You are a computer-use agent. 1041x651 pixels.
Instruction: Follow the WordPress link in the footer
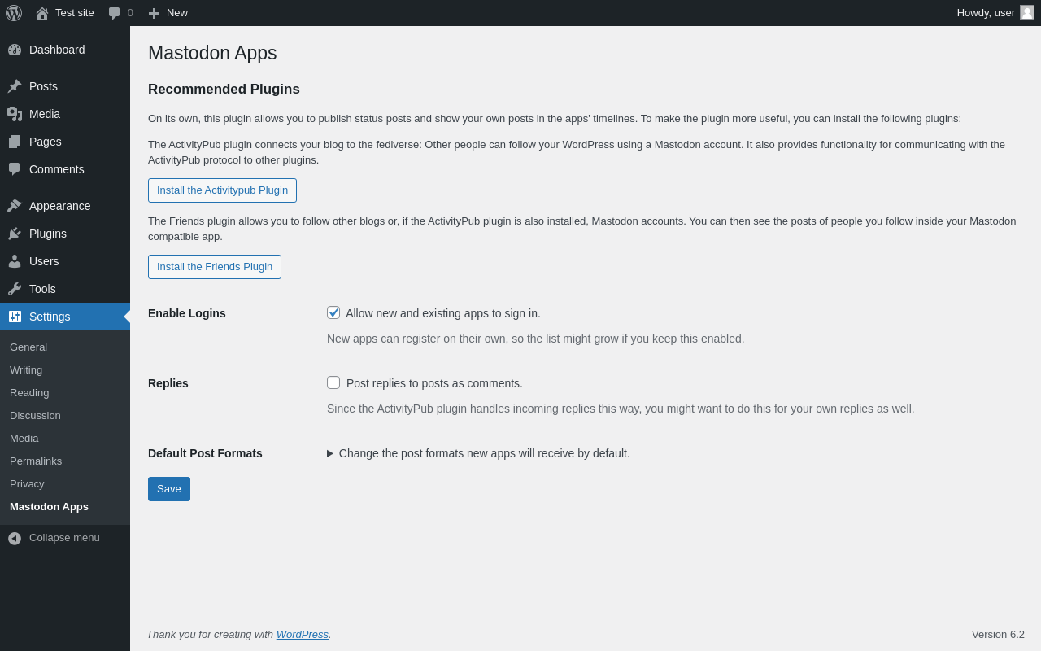pos(303,634)
